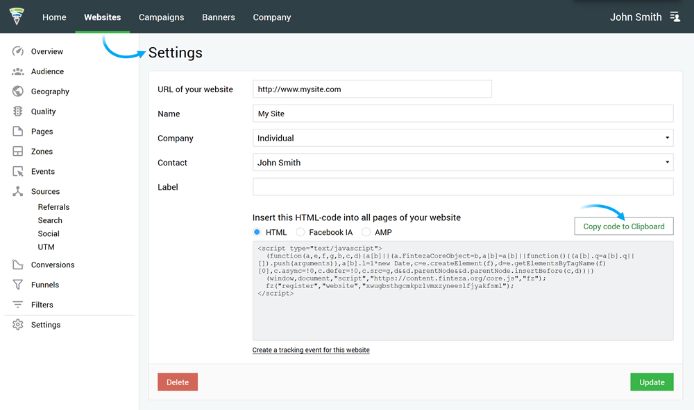Choose the Facebook IA code option
This screenshot has width=694, height=410.
point(301,232)
